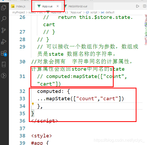Click the ...mapState(["count","cart"]) line
The width and height of the screenshot is (147, 145).
pyautogui.click(x=80, y=99)
